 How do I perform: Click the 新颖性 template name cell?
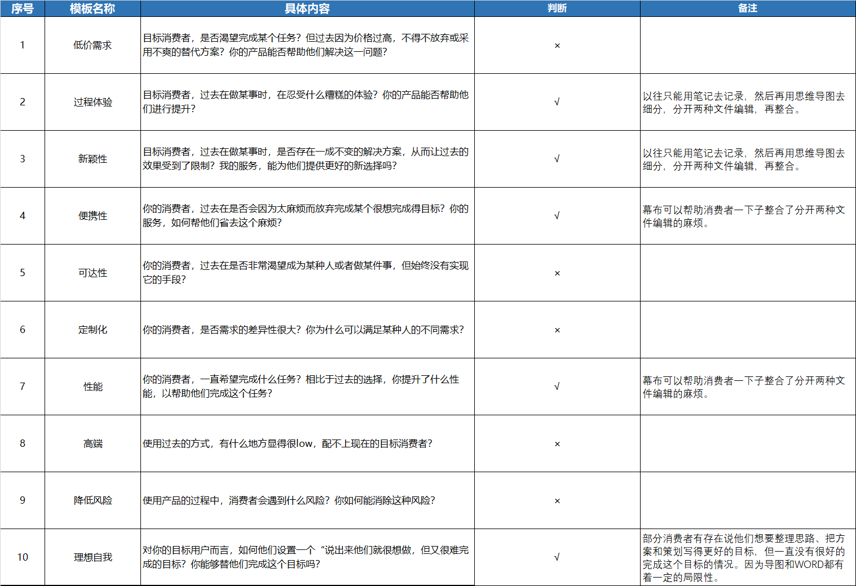point(92,159)
